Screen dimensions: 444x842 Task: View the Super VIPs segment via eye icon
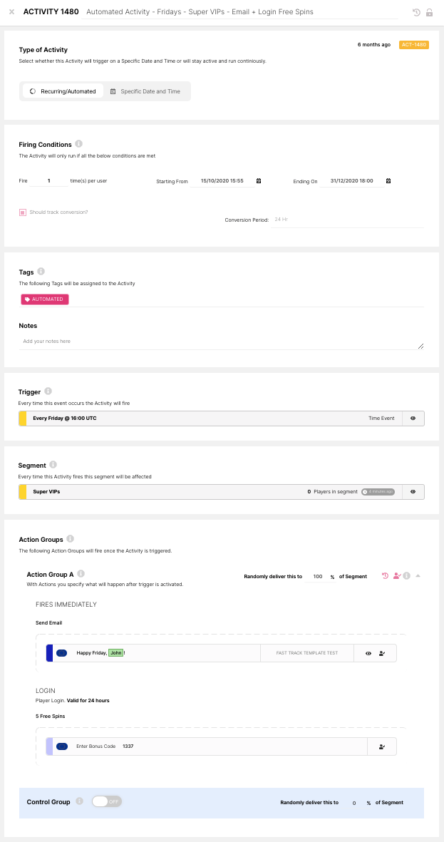tap(413, 492)
